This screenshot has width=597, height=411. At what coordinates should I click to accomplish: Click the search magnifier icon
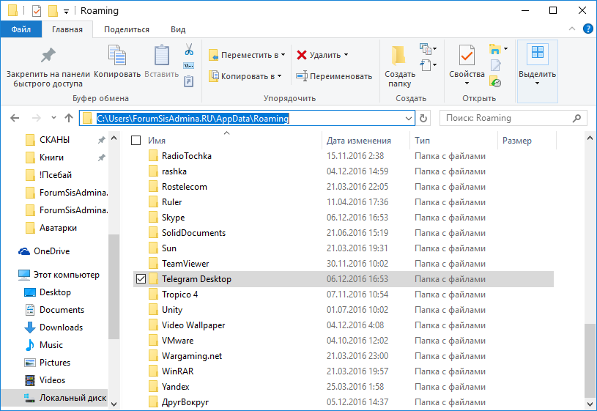pos(576,119)
